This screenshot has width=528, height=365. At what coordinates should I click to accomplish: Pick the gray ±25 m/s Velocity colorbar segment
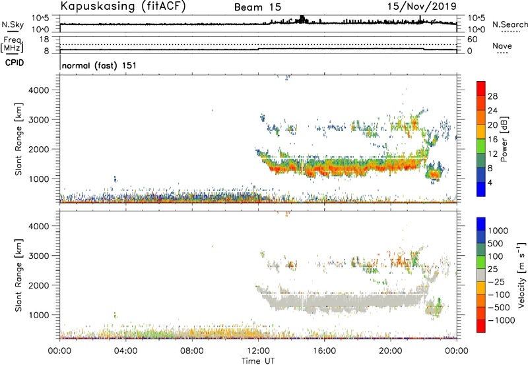tap(481, 275)
